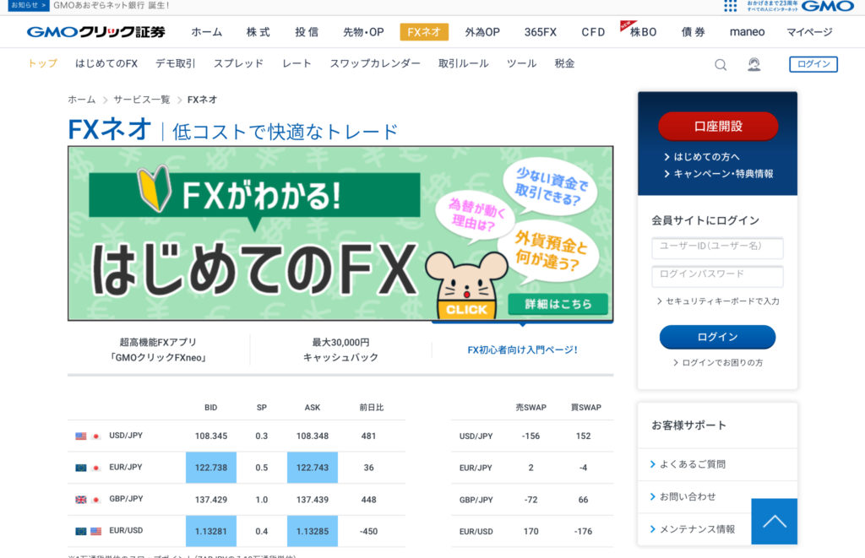865x558 pixels.
Task: Open the ツール sub-navigation tab
Action: pyautogui.click(x=521, y=63)
